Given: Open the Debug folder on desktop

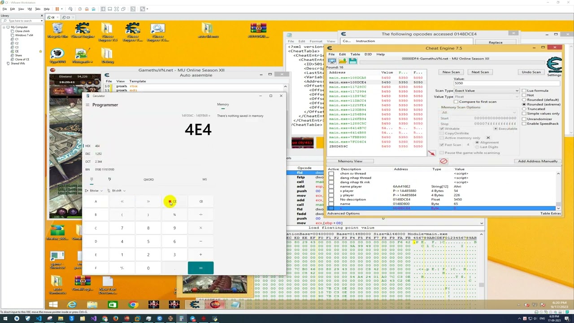Looking at the screenshot, I should (x=107, y=56).
